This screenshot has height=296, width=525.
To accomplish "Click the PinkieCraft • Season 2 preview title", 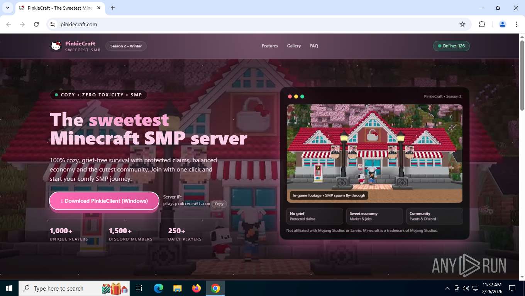I will pos(442,96).
